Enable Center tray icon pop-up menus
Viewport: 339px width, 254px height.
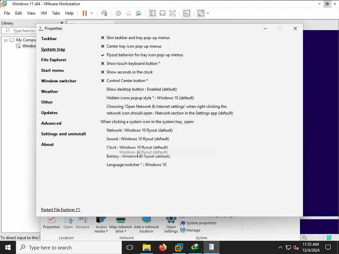click(x=131, y=46)
